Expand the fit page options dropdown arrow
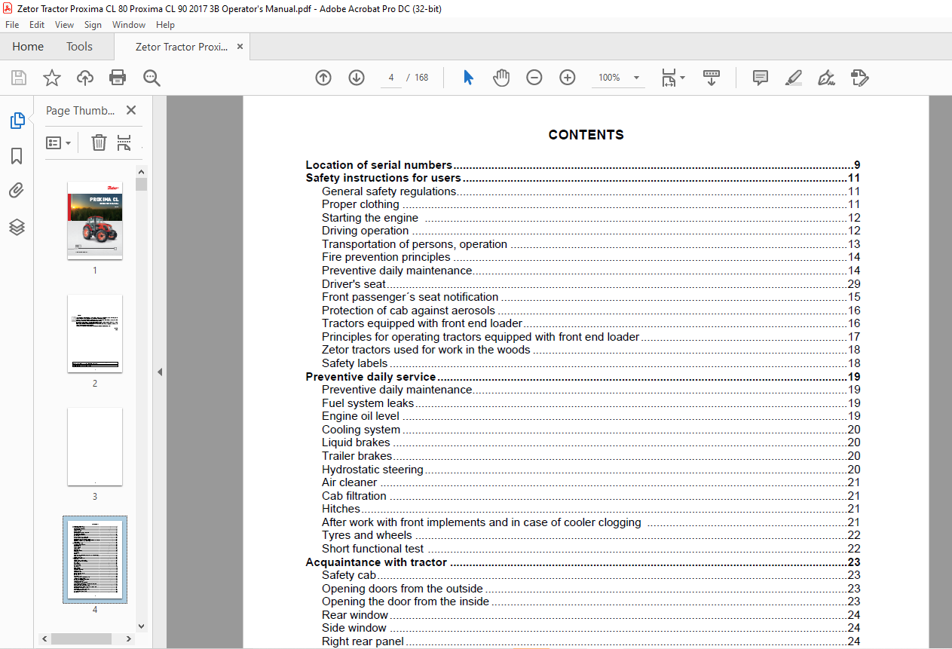 tap(683, 78)
